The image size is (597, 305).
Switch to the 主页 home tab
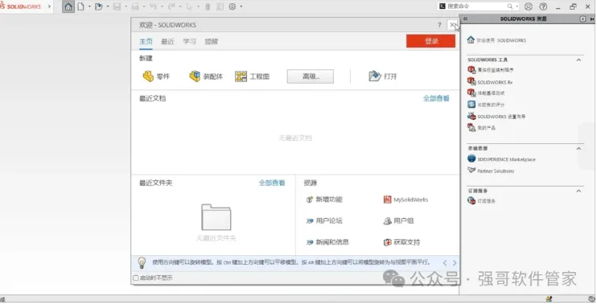click(146, 42)
